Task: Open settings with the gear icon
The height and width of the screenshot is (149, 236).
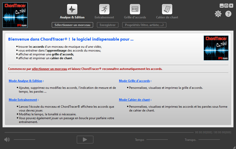Action: [x=218, y=14]
